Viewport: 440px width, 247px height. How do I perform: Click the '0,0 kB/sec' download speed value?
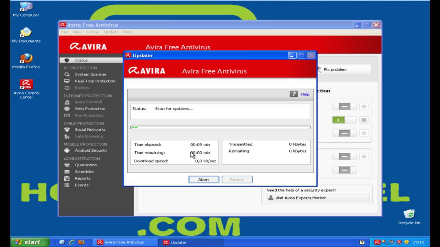[206, 161]
